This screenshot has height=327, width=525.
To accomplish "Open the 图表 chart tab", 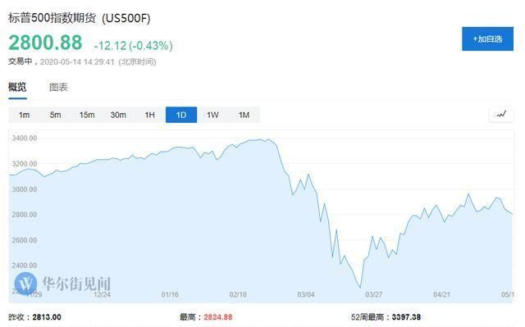I will [x=58, y=88].
